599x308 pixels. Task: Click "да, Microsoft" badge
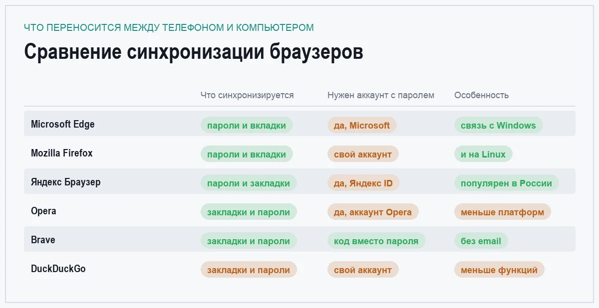(362, 125)
